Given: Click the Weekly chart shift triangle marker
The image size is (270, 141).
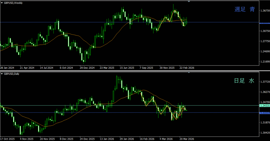Looking at the screenshot, I should (x=189, y=1).
